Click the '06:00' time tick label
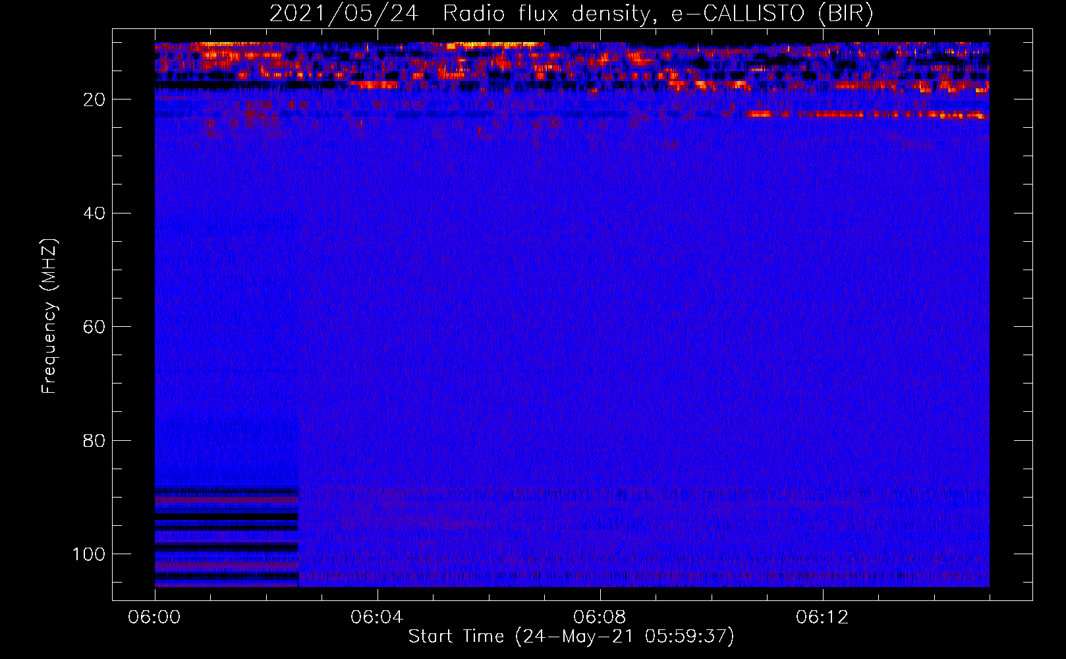1066x659 pixels. [154, 617]
